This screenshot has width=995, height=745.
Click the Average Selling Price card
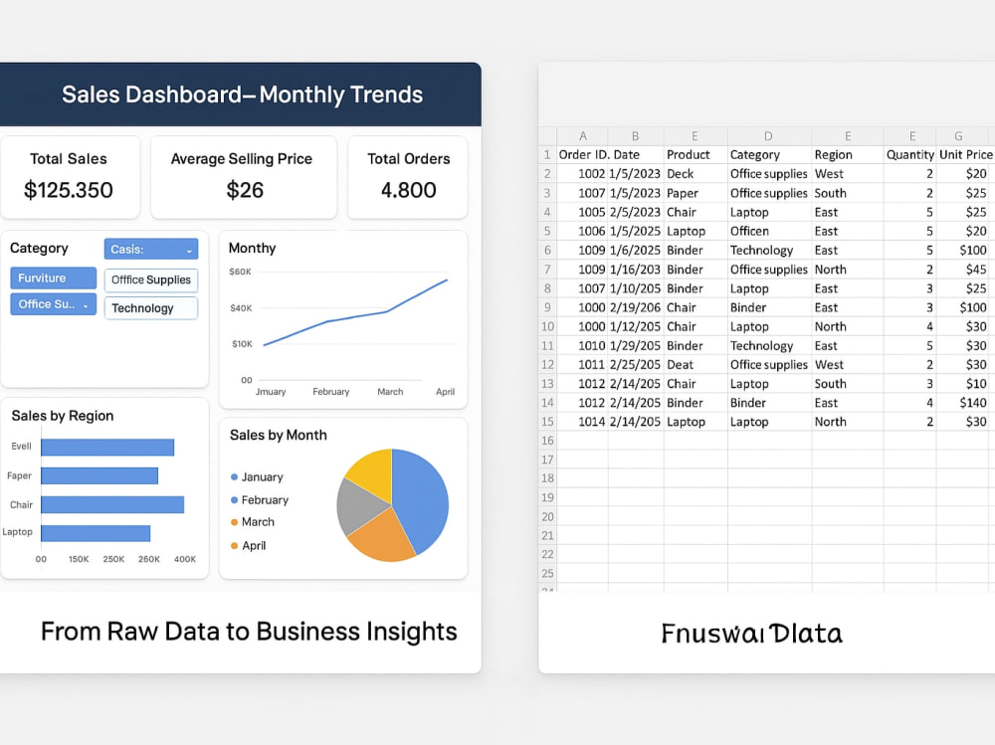pyautogui.click(x=244, y=176)
